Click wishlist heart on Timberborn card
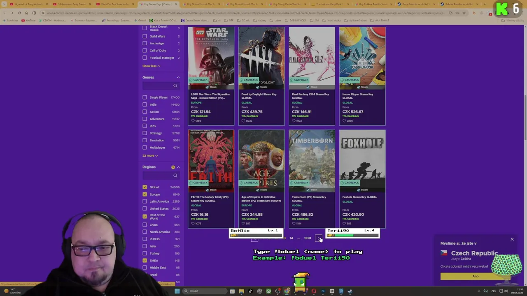 tap(294, 224)
